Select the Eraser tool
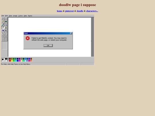 (3, 21)
